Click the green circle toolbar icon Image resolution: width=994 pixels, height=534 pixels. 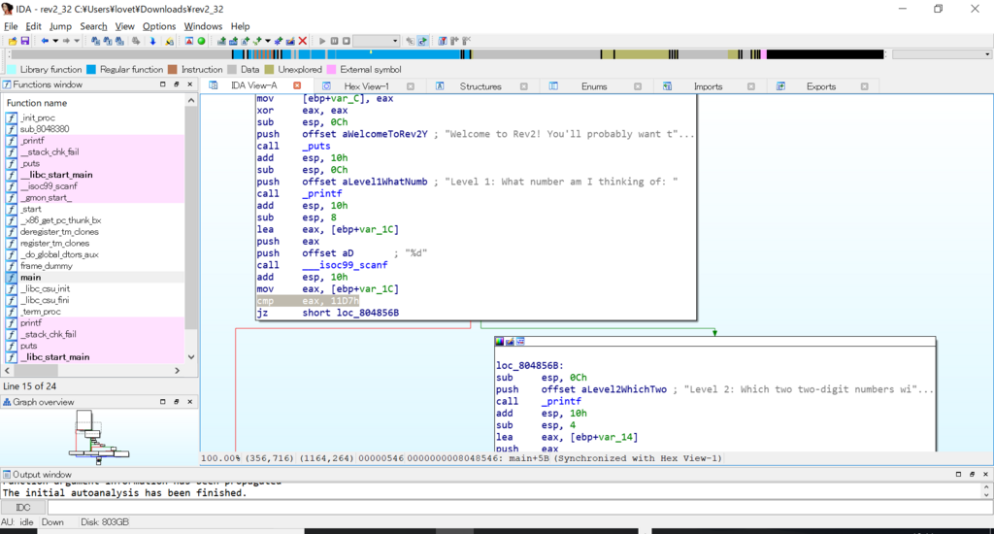coord(201,41)
